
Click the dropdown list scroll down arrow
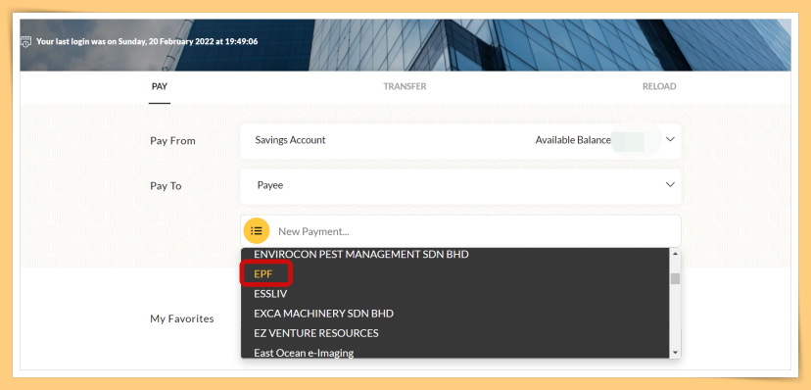click(675, 353)
